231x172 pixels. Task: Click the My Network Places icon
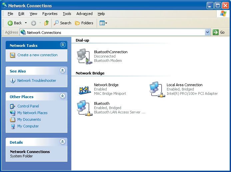pos(13,113)
